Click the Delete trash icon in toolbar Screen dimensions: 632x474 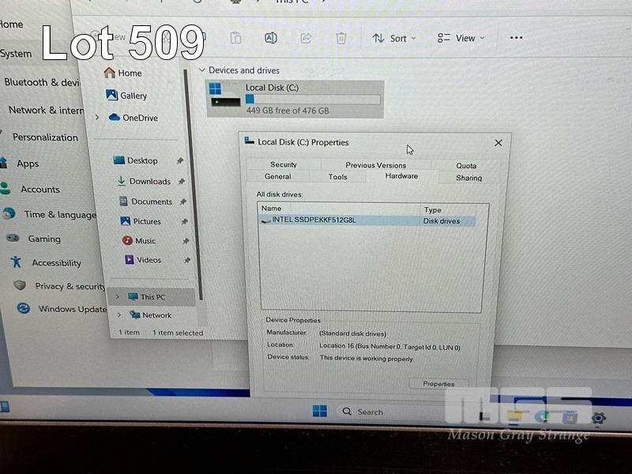coord(340,38)
